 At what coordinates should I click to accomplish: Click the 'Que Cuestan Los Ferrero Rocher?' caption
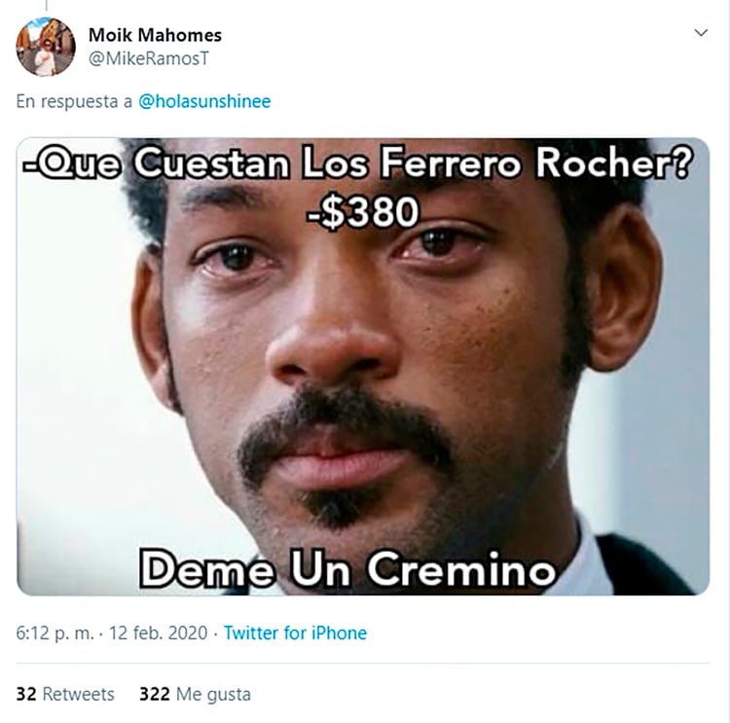358,163
